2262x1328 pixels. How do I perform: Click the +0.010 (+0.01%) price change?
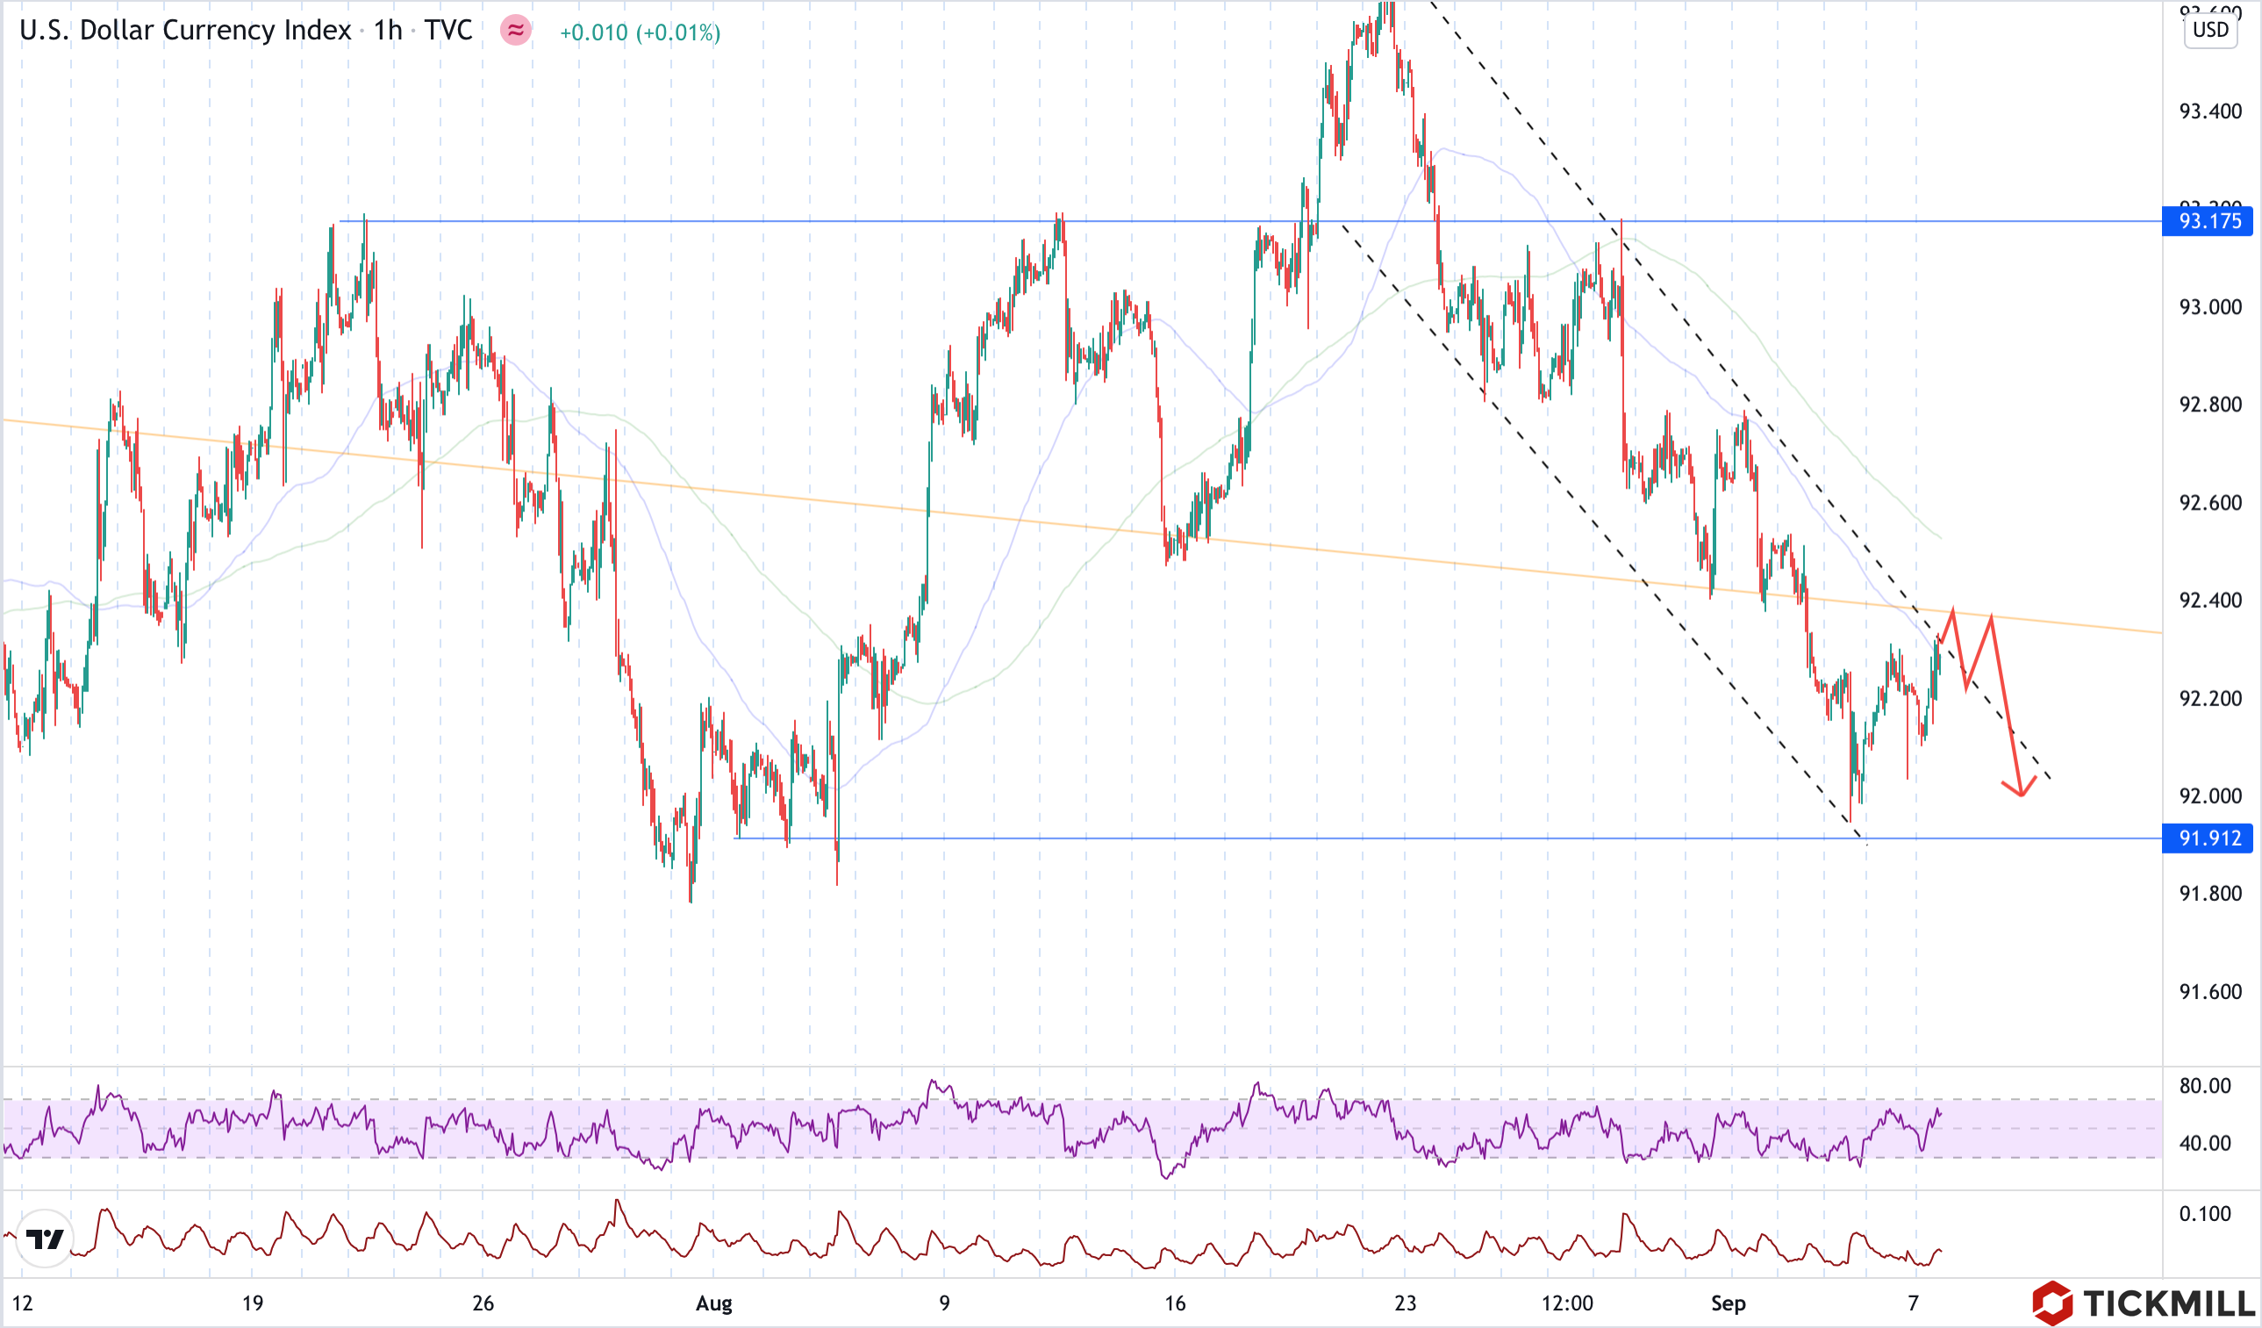point(640,32)
